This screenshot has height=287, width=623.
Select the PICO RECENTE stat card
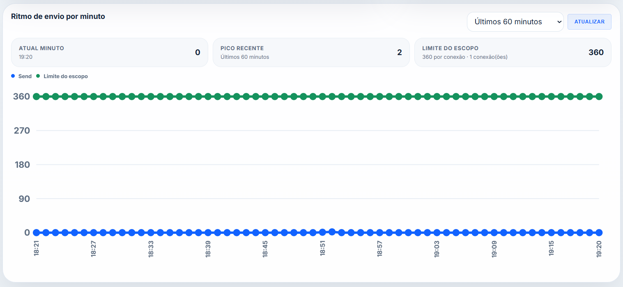311,52
